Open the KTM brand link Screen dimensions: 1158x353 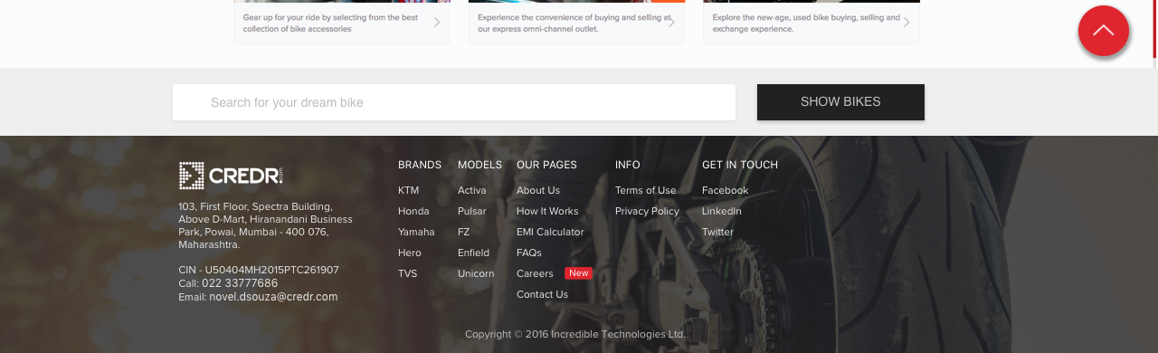[409, 190]
